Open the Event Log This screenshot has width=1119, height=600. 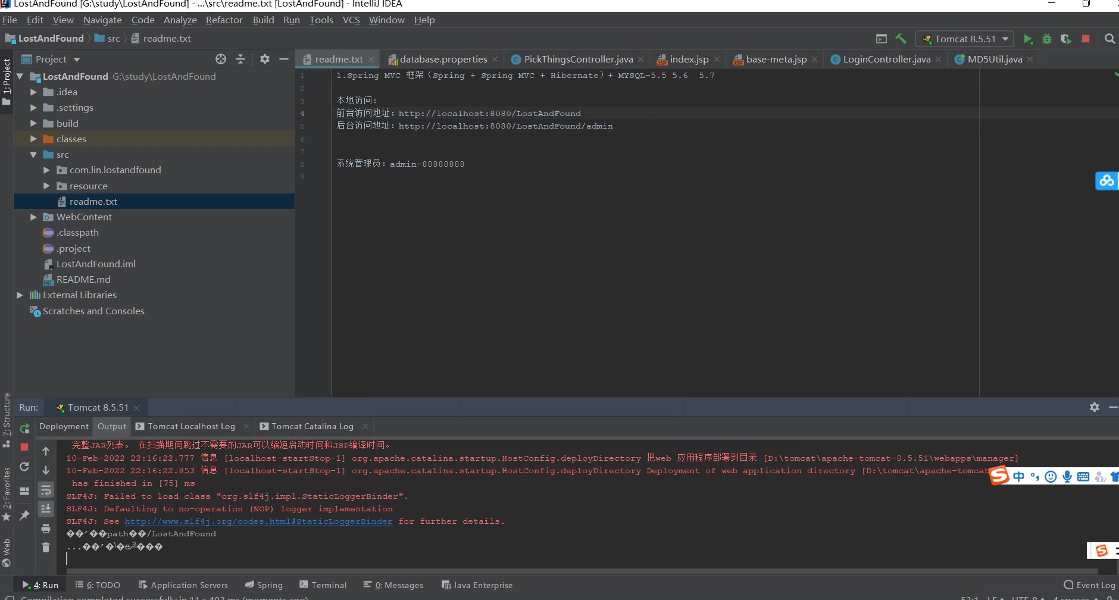pos(1089,585)
